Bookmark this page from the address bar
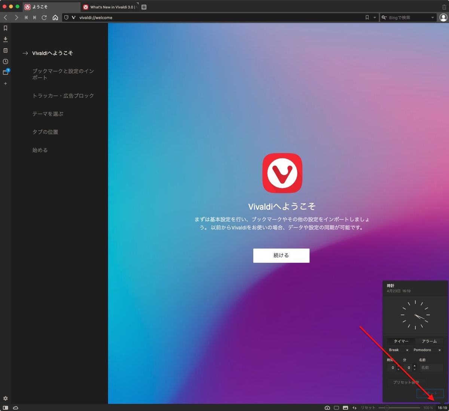 click(x=367, y=18)
